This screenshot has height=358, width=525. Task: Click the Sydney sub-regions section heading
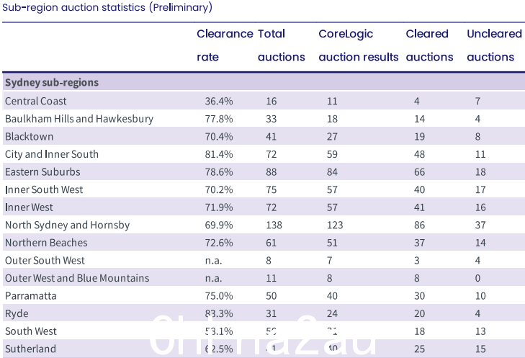click(52, 82)
